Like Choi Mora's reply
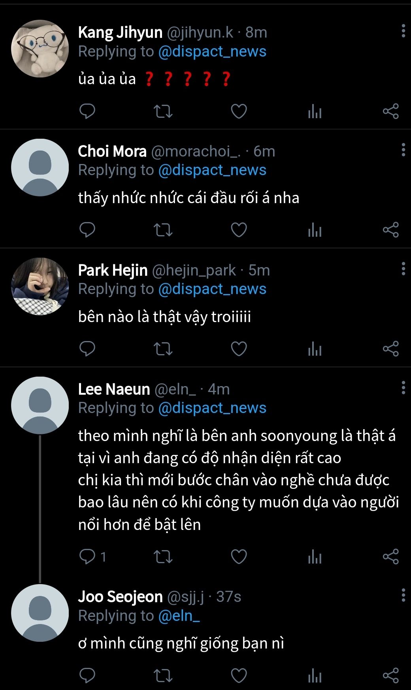This screenshot has height=690, width=411. click(x=239, y=230)
